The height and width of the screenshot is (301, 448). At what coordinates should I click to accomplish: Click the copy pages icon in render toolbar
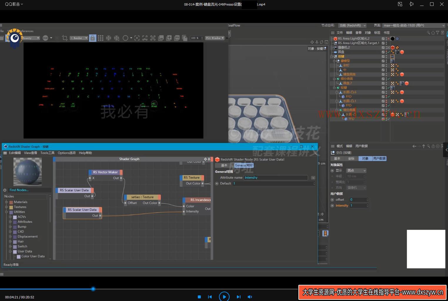point(185,38)
